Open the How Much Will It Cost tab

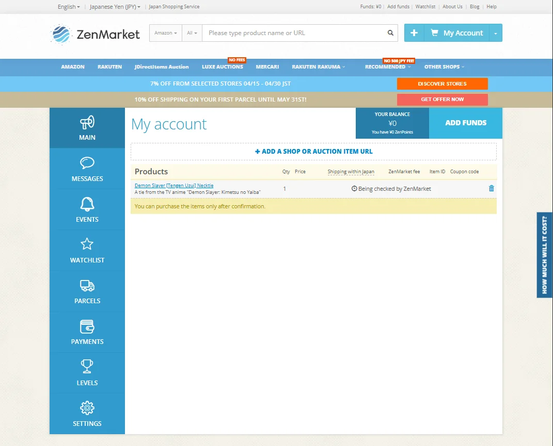(x=545, y=255)
